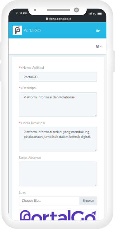Image resolution: width=115 pixels, height=229 pixels.
Task: Click inside the Meta Deskripsi text area
Action: point(58,139)
